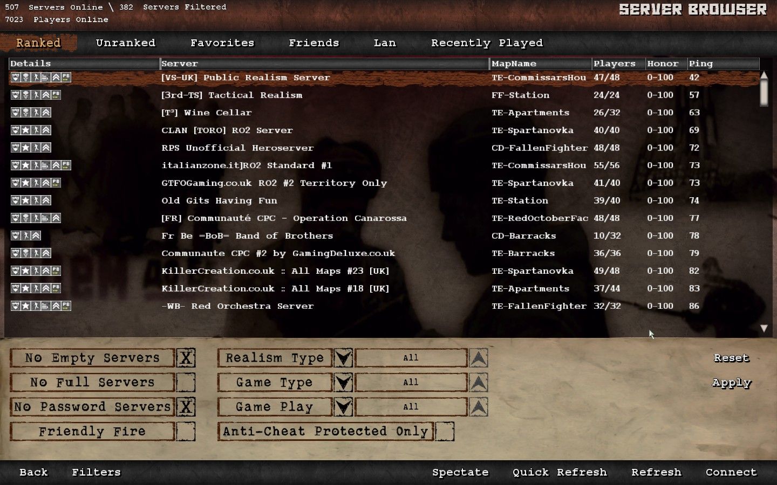
Task: Open the Favorites tab
Action: pyautogui.click(x=222, y=43)
